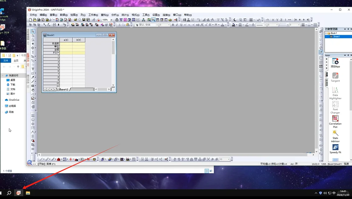Click the font color 'A' swatch

(223, 25)
